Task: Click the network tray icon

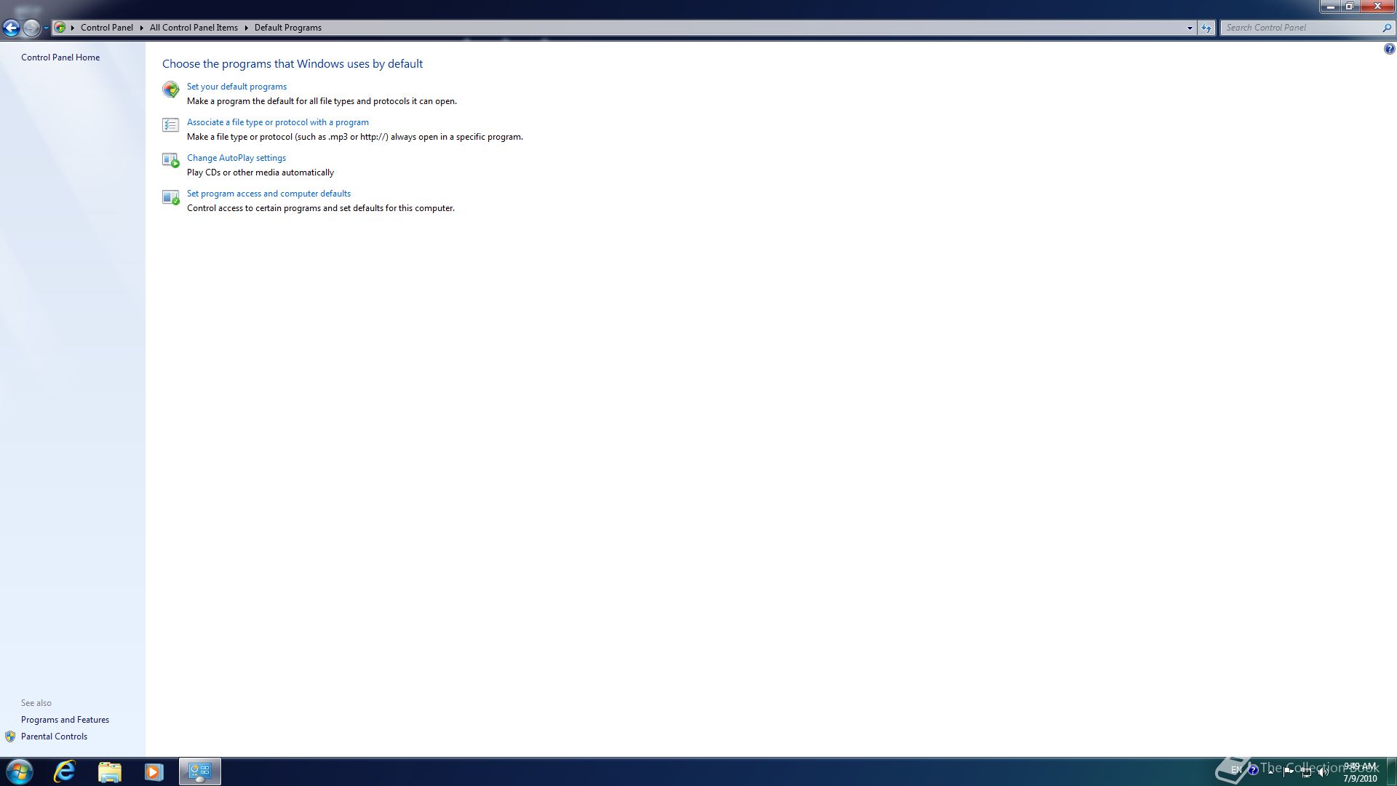Action: (1306, 772)
